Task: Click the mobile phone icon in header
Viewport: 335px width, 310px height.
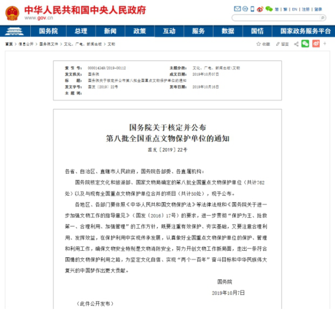Action: coord(252,9)
